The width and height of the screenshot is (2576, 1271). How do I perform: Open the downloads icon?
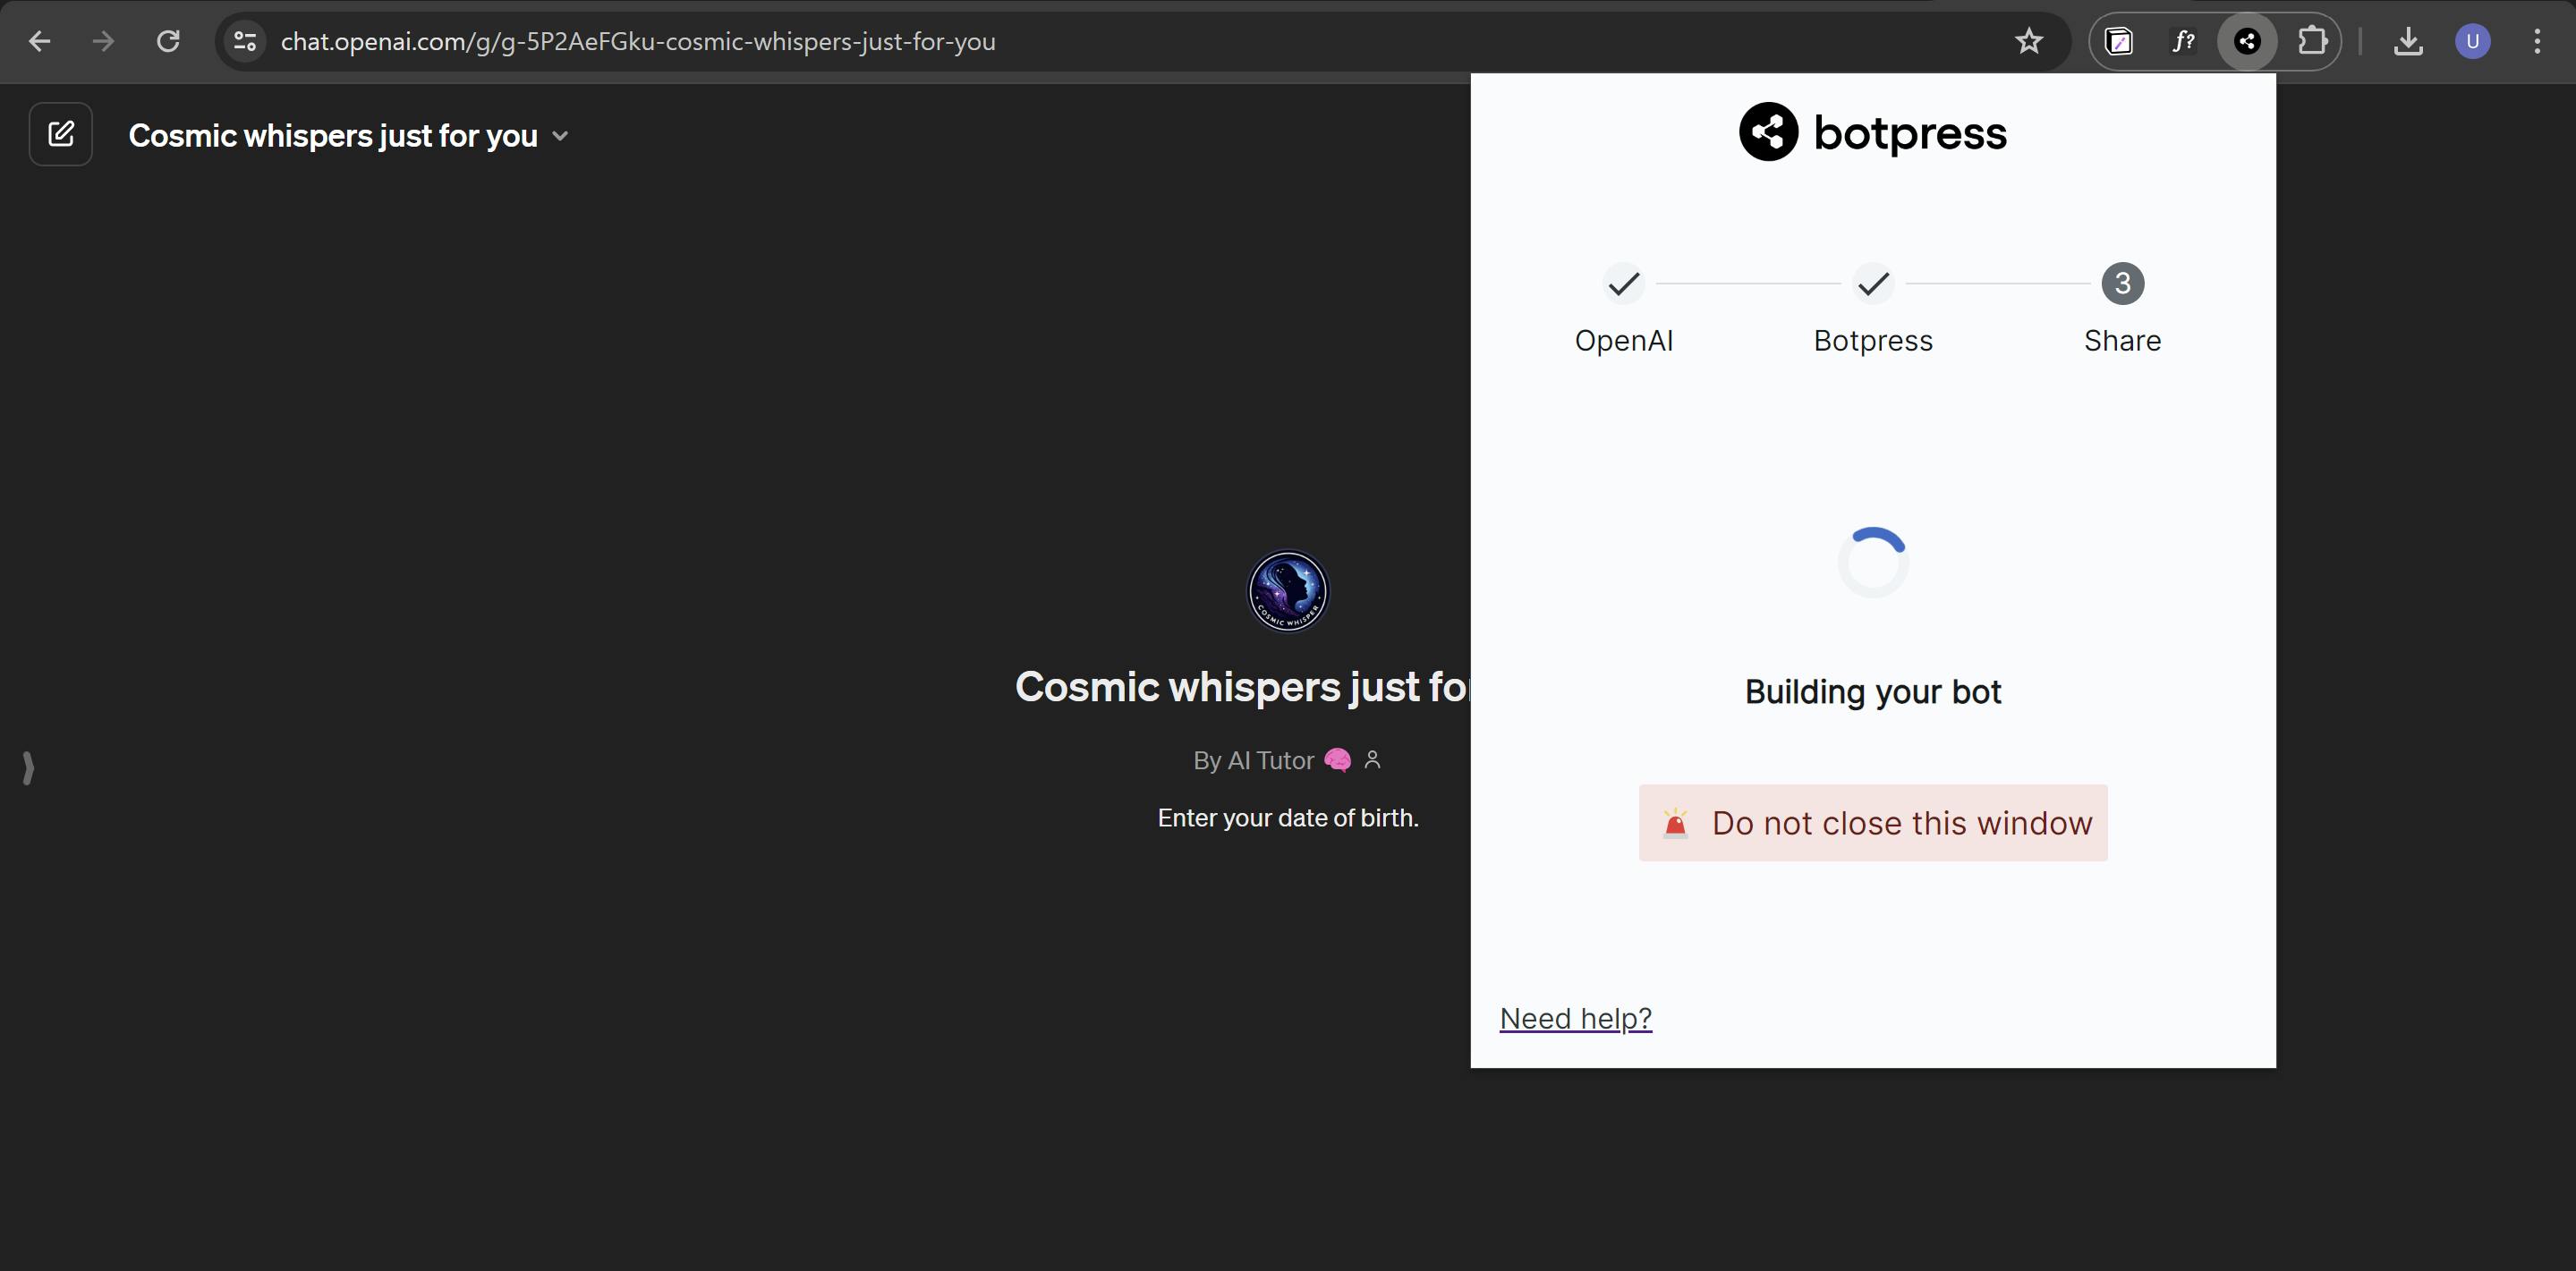click(x=2408, y=41)
